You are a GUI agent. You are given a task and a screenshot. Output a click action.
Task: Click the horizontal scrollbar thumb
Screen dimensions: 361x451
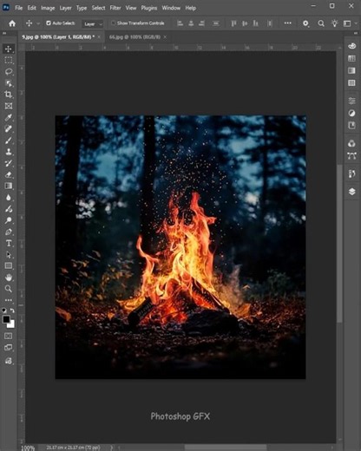coord(226,448)
